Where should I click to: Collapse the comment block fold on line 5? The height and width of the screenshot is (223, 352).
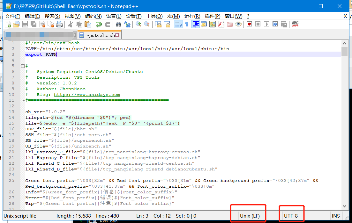click(22, 66)
